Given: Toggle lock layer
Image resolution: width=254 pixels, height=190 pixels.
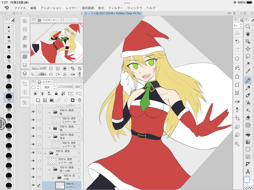Looking at the screenshot, I should point(56,93).
